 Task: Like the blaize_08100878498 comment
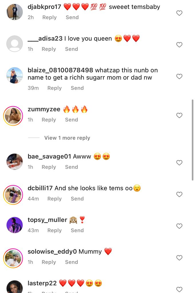point(179,76)
